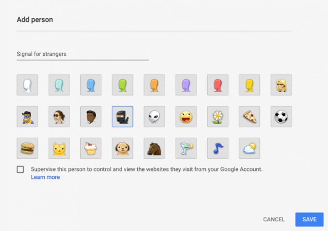The height and width of the screenshot is (231, 328).
Task: Pick the pizza slice avatar
Action: (249, 116)
